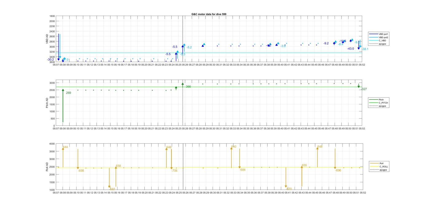Click the '05:30' tick under the Pitch plot
This screenshot has height=213, width=430.
[x=212, y=129]
